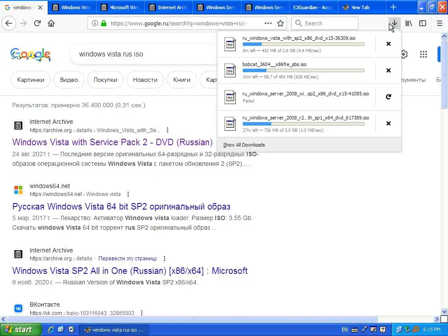This screenshot has width=448, height=336.
Task: Open new tab with plus button
Action: click(x=393, y=7)
